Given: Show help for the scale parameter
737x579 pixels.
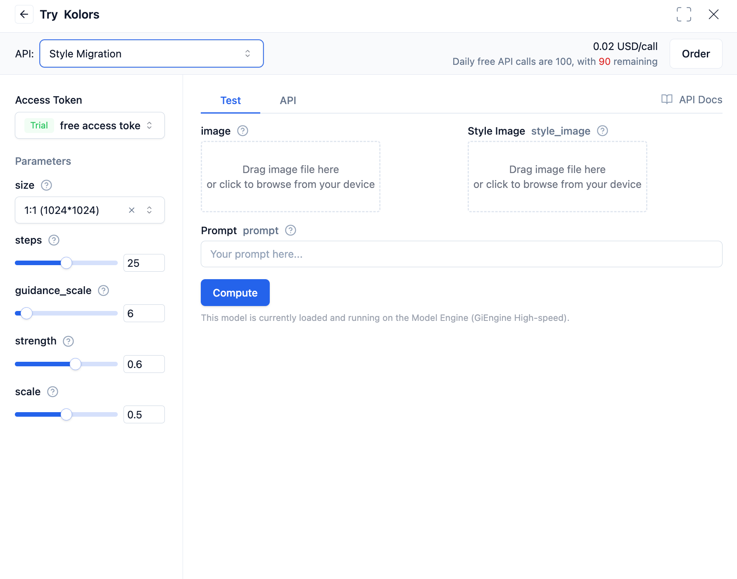Looking at the screenshot, I should (x=52, y=392).
